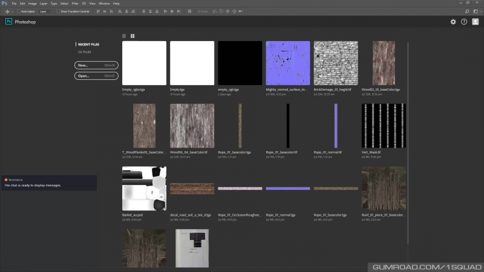
Task: Toggle Show Transform Controls checkbox
Action: (x=58, y=11)
